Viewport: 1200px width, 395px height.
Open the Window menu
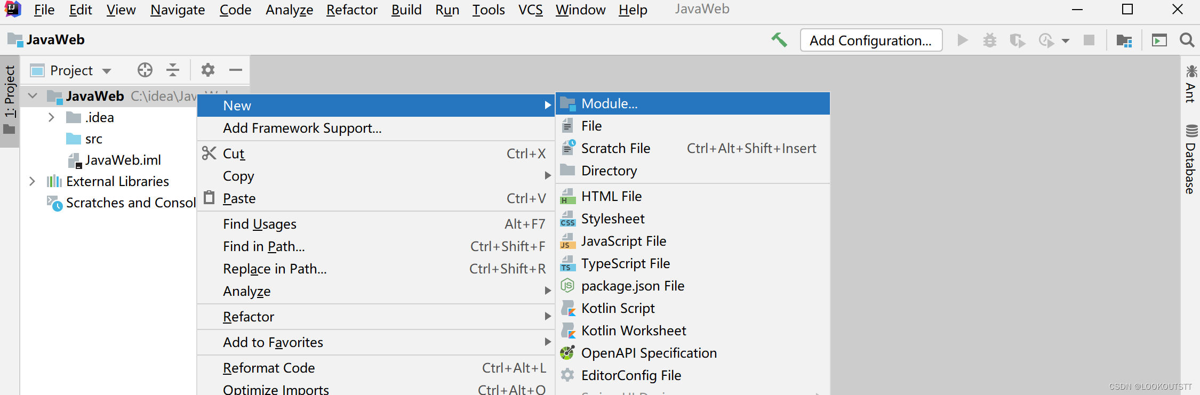(580, 10)
